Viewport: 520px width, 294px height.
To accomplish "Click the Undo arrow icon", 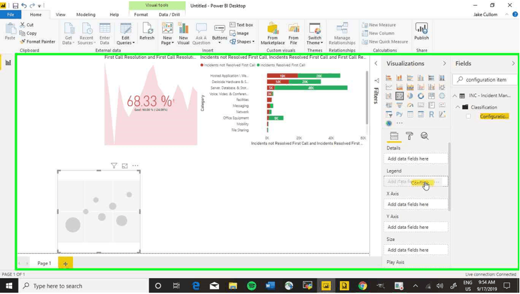I will (x=24, y=6).
